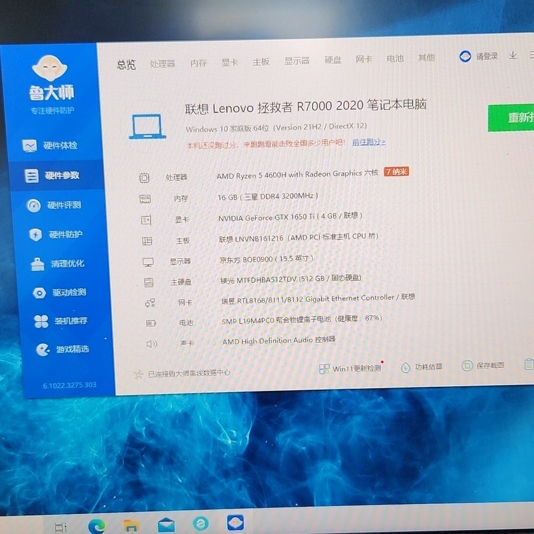Open the Mail app from the taskbar

click(166, 525)
